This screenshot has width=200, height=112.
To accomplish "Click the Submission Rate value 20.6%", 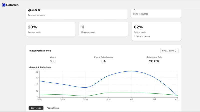I will pyautogui.click(x=154, y=61).
